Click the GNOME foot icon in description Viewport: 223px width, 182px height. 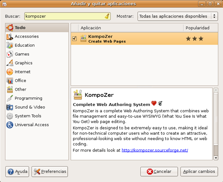(x=160, y=103)
